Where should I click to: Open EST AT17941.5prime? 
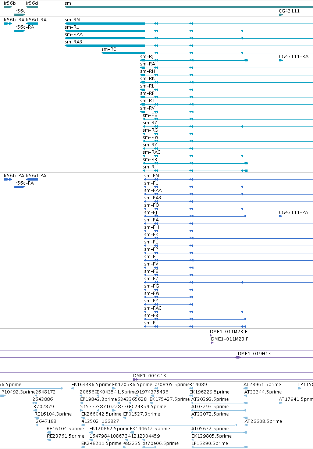pyautogui.click(x=296, y=399)
